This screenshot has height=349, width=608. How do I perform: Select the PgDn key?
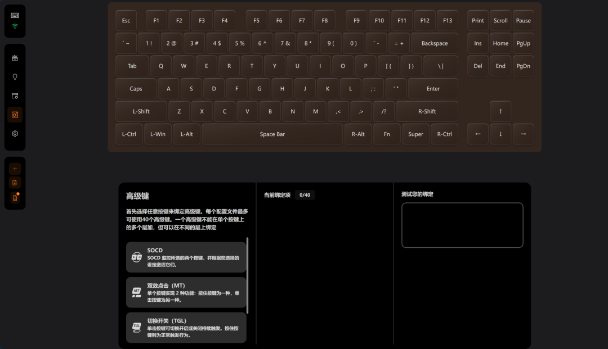pyautogui.click(x=524, y=66)
